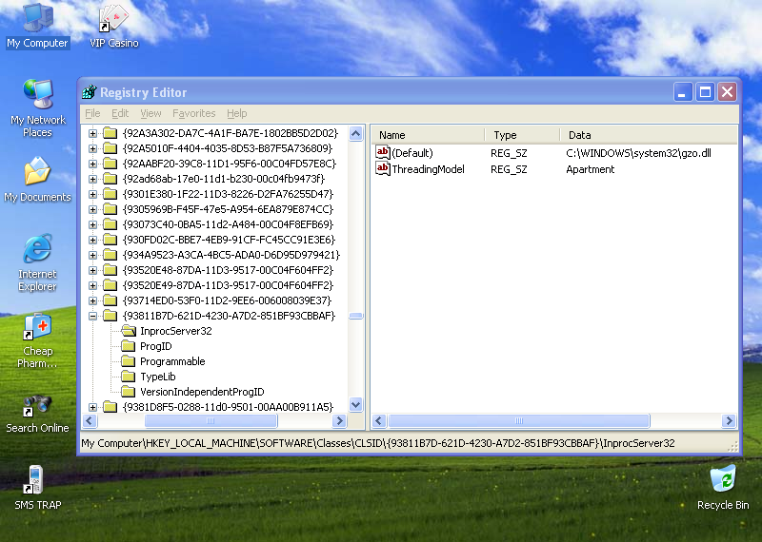
Task: Click the Data column header
Action: click(649, 135)
